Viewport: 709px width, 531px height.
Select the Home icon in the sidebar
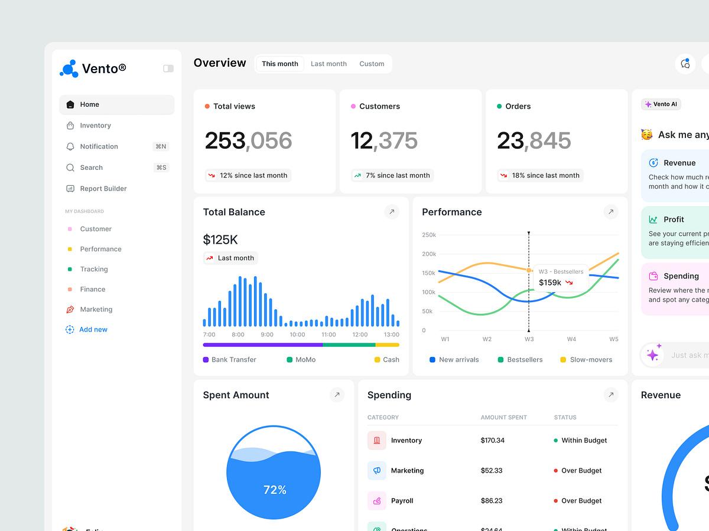pos(71,104)
